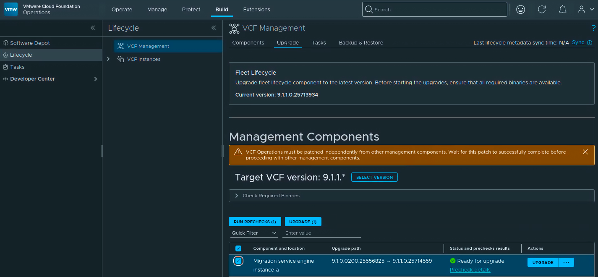Click the warning triangle icon in banner
The image size is (598, 277).
tap(238, 152)
